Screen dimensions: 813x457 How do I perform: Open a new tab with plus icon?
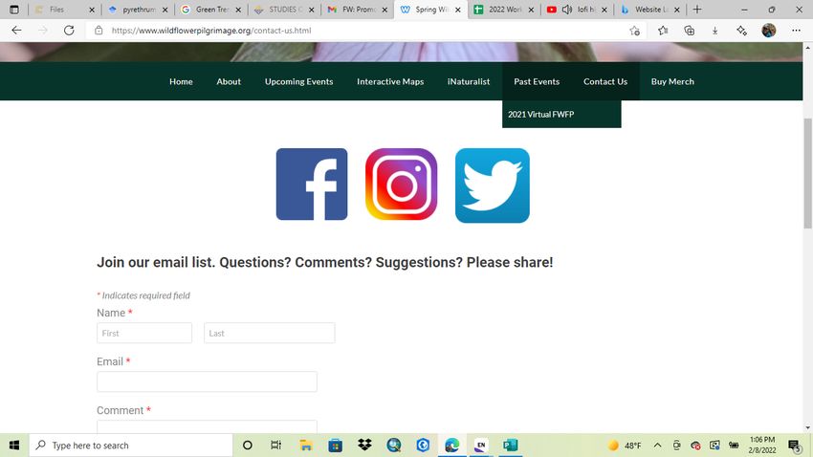697,10
